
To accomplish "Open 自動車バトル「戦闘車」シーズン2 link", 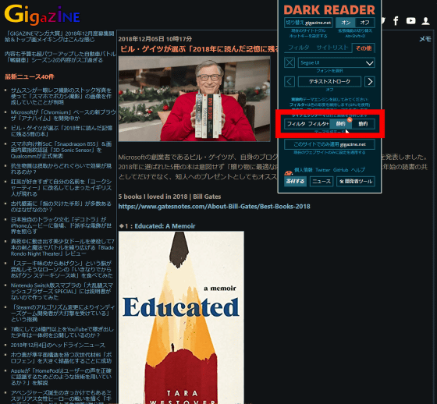I will 60,57.
